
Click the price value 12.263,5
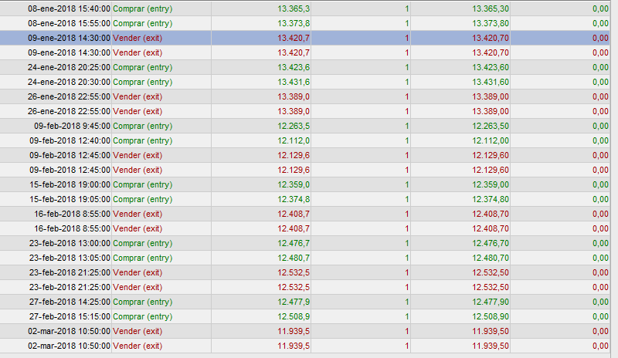point(294,126)
